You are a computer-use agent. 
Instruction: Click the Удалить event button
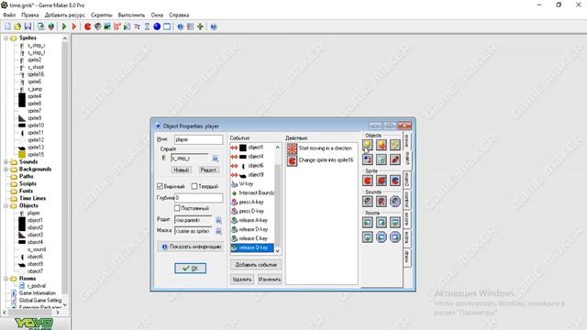pos(242,280)
